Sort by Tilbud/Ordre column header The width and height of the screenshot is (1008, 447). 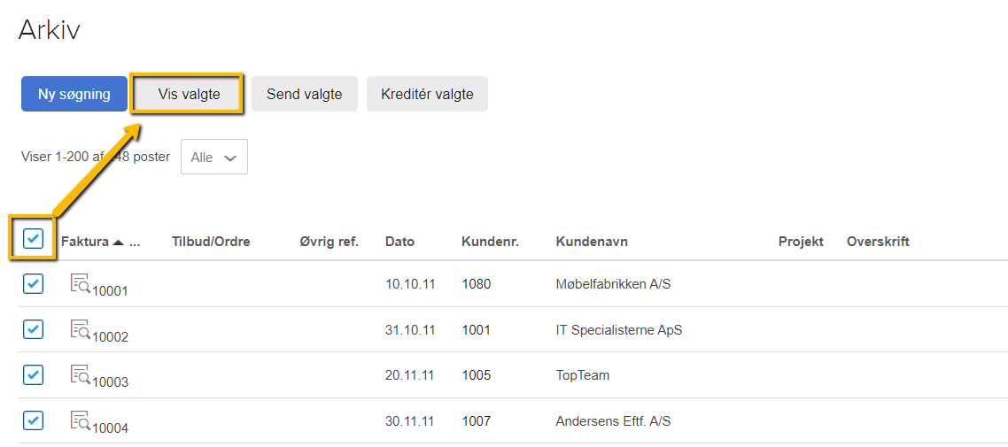(x=211, y=243)
